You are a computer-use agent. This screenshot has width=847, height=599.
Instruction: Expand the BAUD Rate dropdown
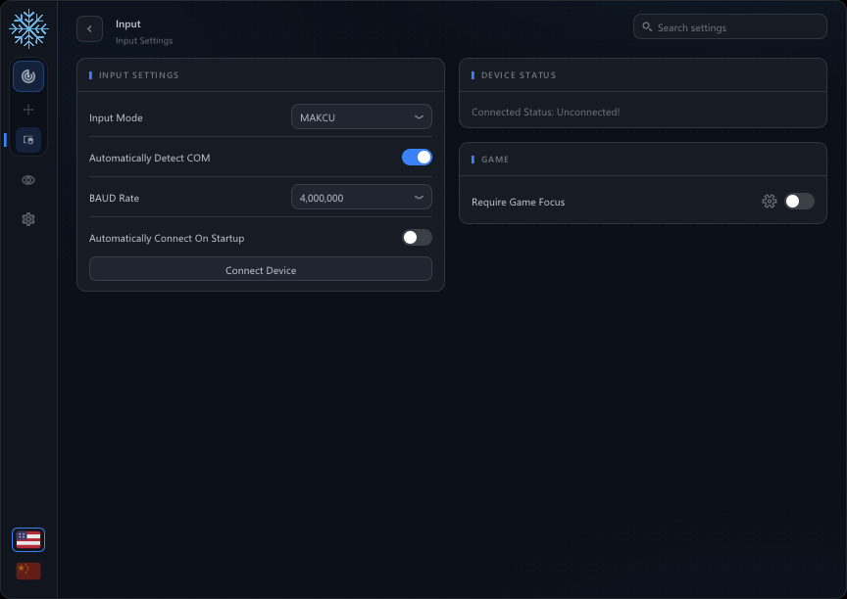pyautogui.click(x=362, y=198)
